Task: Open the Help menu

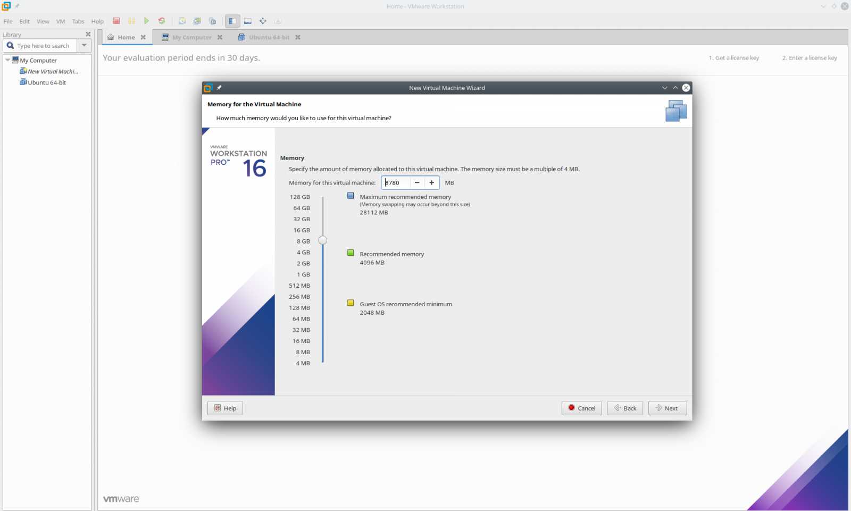Action: tap(97, 21)
